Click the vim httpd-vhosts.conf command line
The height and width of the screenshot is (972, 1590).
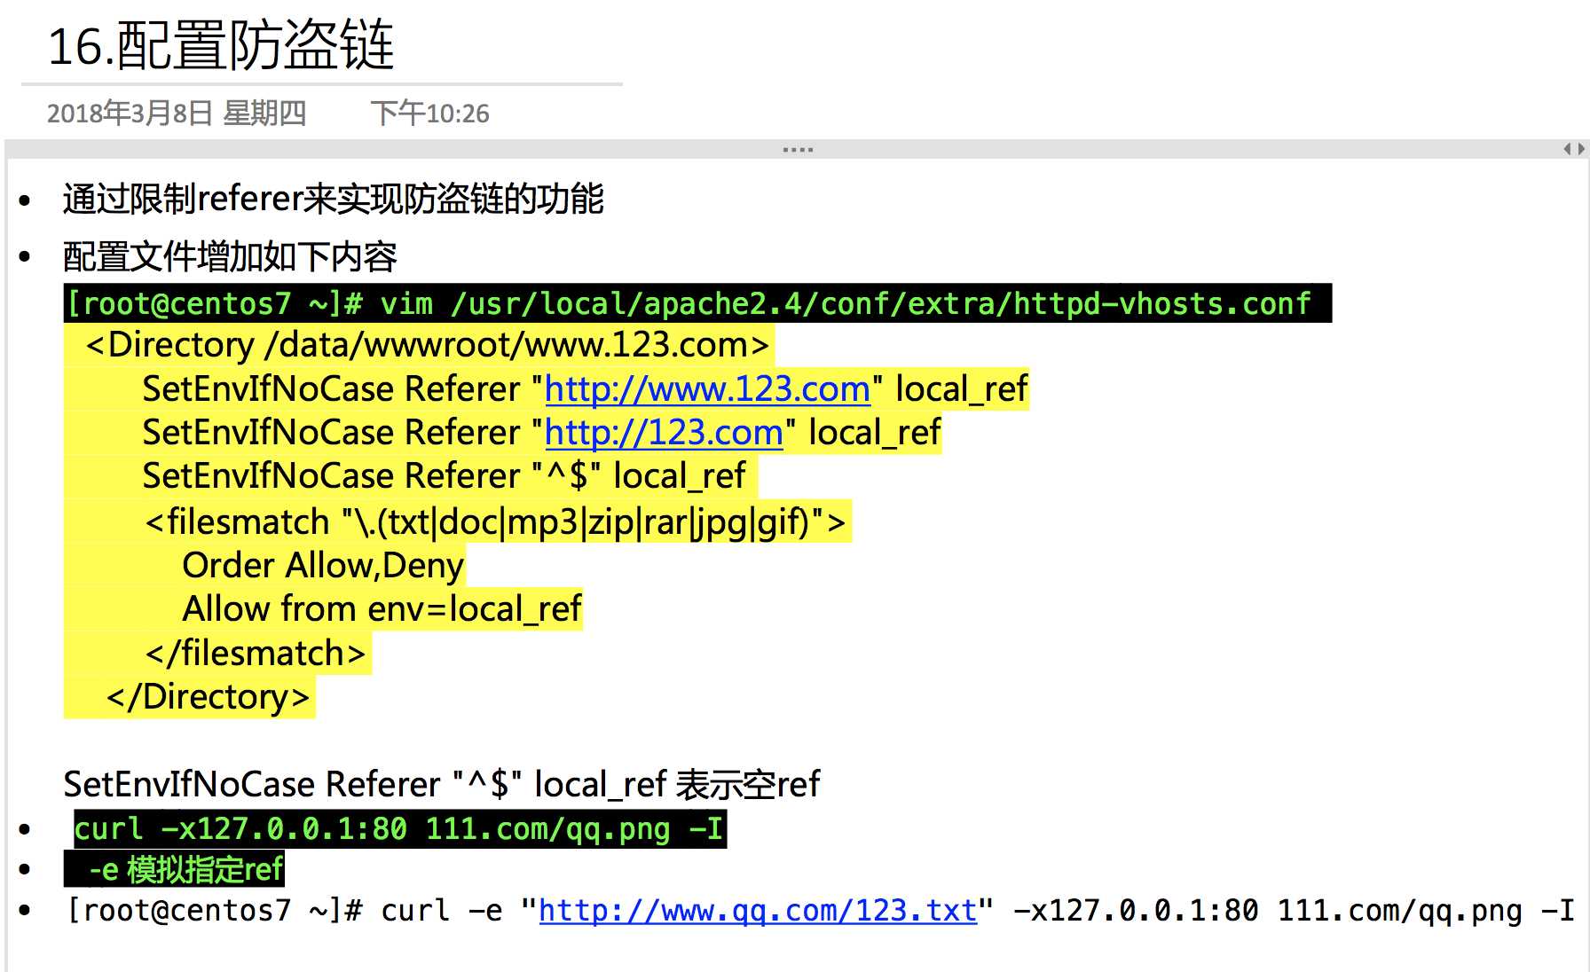pos(697,303)
